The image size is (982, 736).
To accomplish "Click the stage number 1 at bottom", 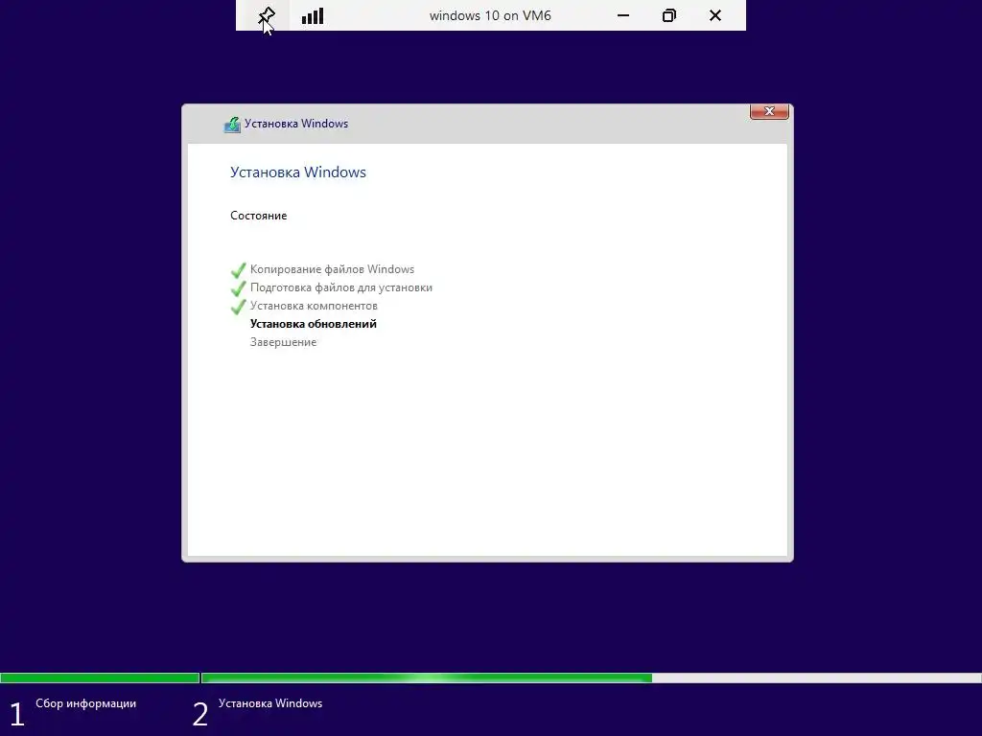I will (17, 715).
